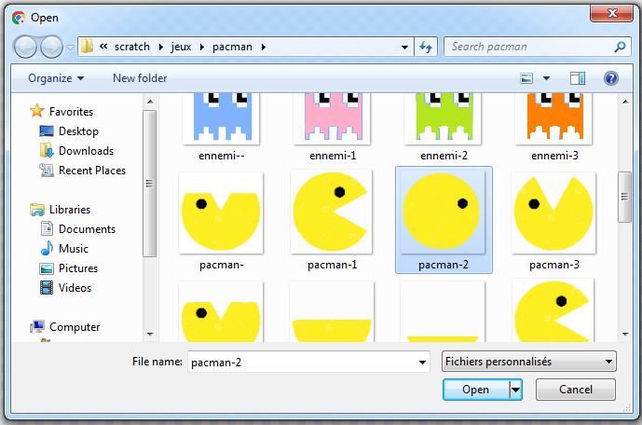Open the Videos library
Image resolution: width=642 pixels, height=425 pixels.
[x=75, y=288]
